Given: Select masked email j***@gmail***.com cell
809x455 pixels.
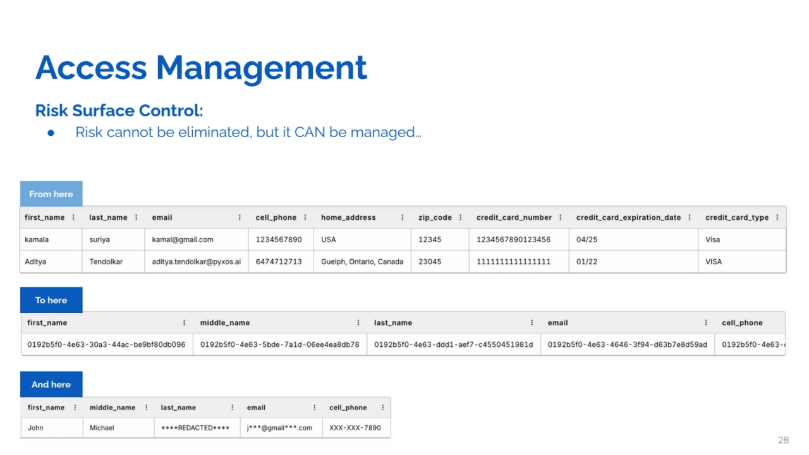Looking at the screenshot, I should click(281, 428).
